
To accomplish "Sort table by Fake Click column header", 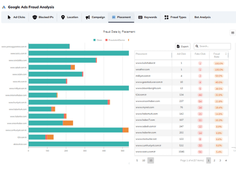I will [200, 54].
